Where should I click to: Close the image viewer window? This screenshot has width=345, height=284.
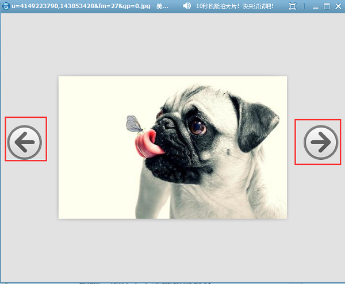click(x=338, y=6)
